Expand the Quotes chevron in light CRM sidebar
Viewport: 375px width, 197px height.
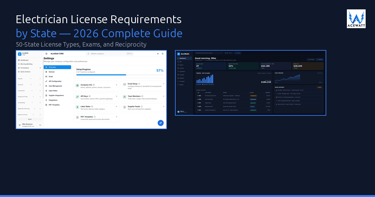click(40, 79)
